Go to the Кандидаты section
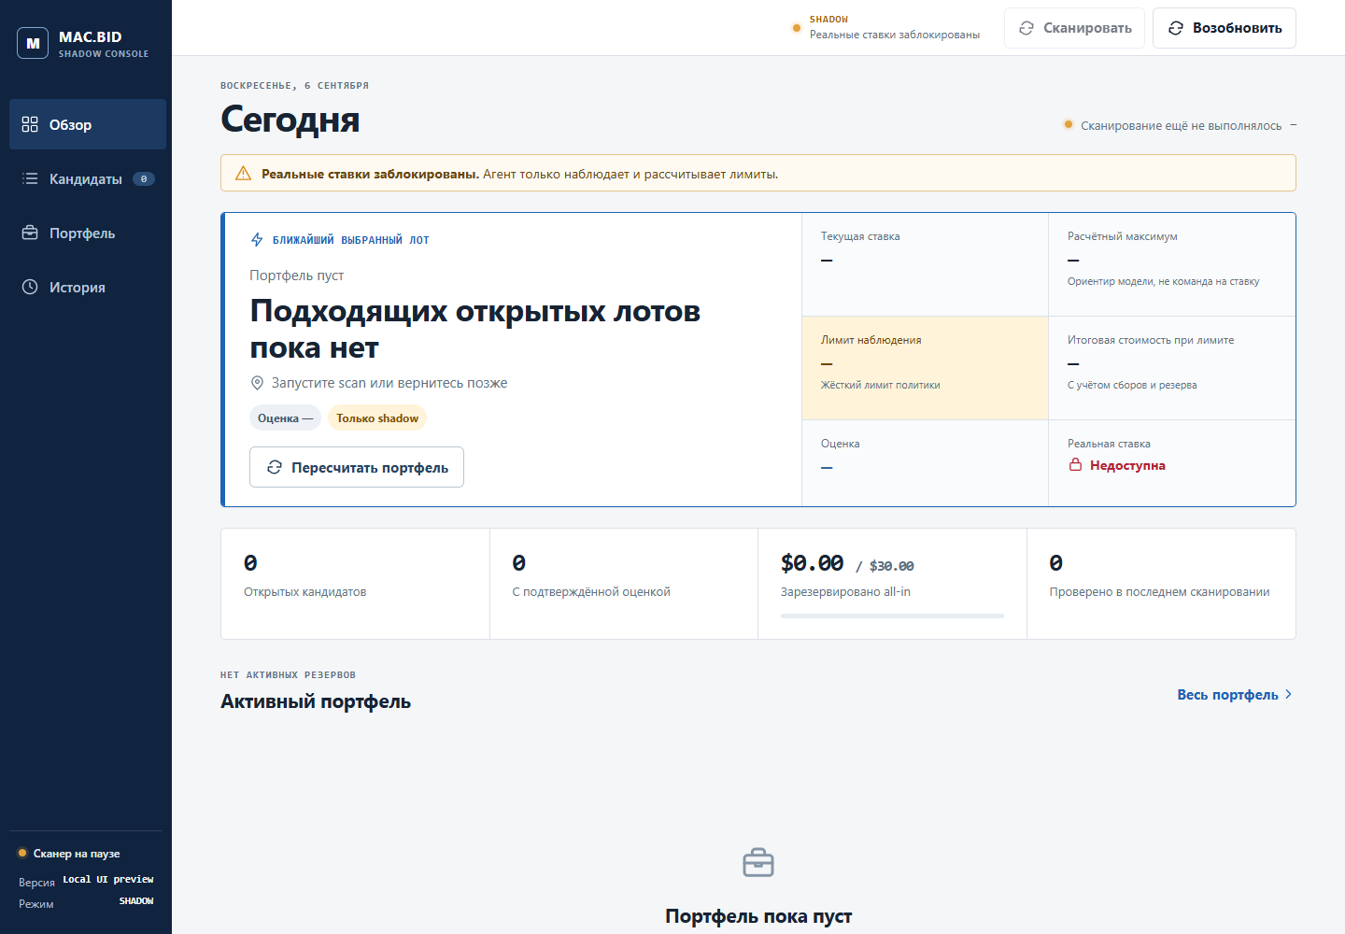 (88, 178)
